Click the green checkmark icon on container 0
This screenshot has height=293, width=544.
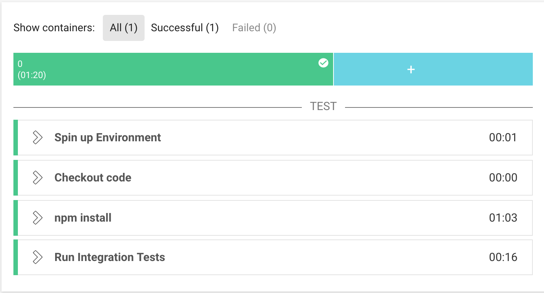click(x=323, y=63)
